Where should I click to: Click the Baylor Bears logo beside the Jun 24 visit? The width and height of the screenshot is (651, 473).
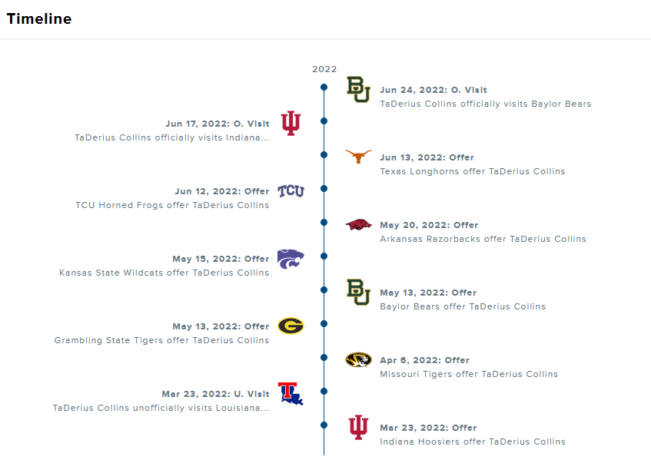point(358,90)
